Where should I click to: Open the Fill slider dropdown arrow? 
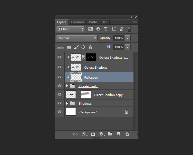tap(127, 47)
